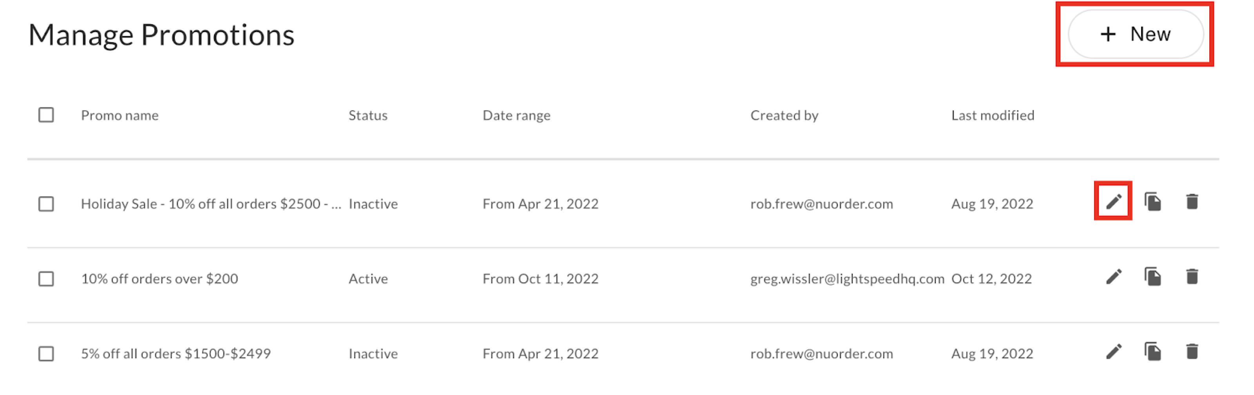
Task: Delete the Holiday Sale promotion
Action: pyautogui.click(x=1192, y=202)
